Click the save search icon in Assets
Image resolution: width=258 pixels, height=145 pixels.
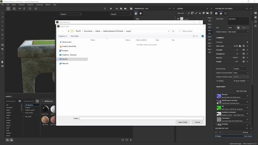point(20,101)
